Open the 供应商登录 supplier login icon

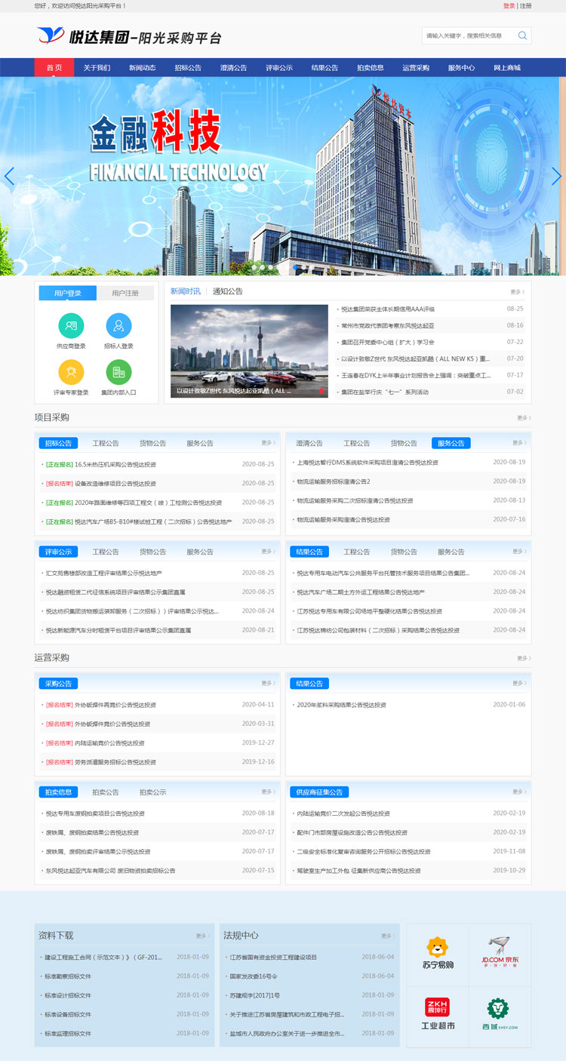point(71,326)
